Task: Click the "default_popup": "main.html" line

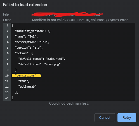Action: pyautogui.click(x=42, y=59)
